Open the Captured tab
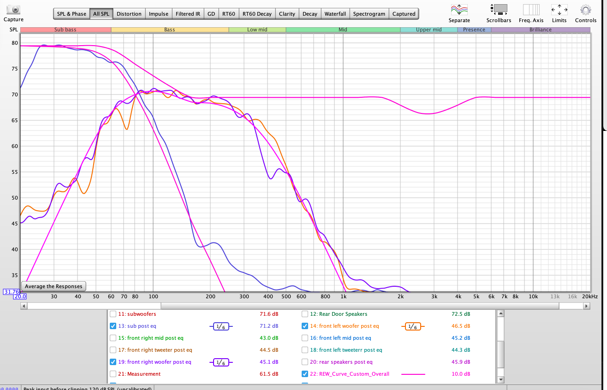The image size is (607, 390). coord(404,14)
